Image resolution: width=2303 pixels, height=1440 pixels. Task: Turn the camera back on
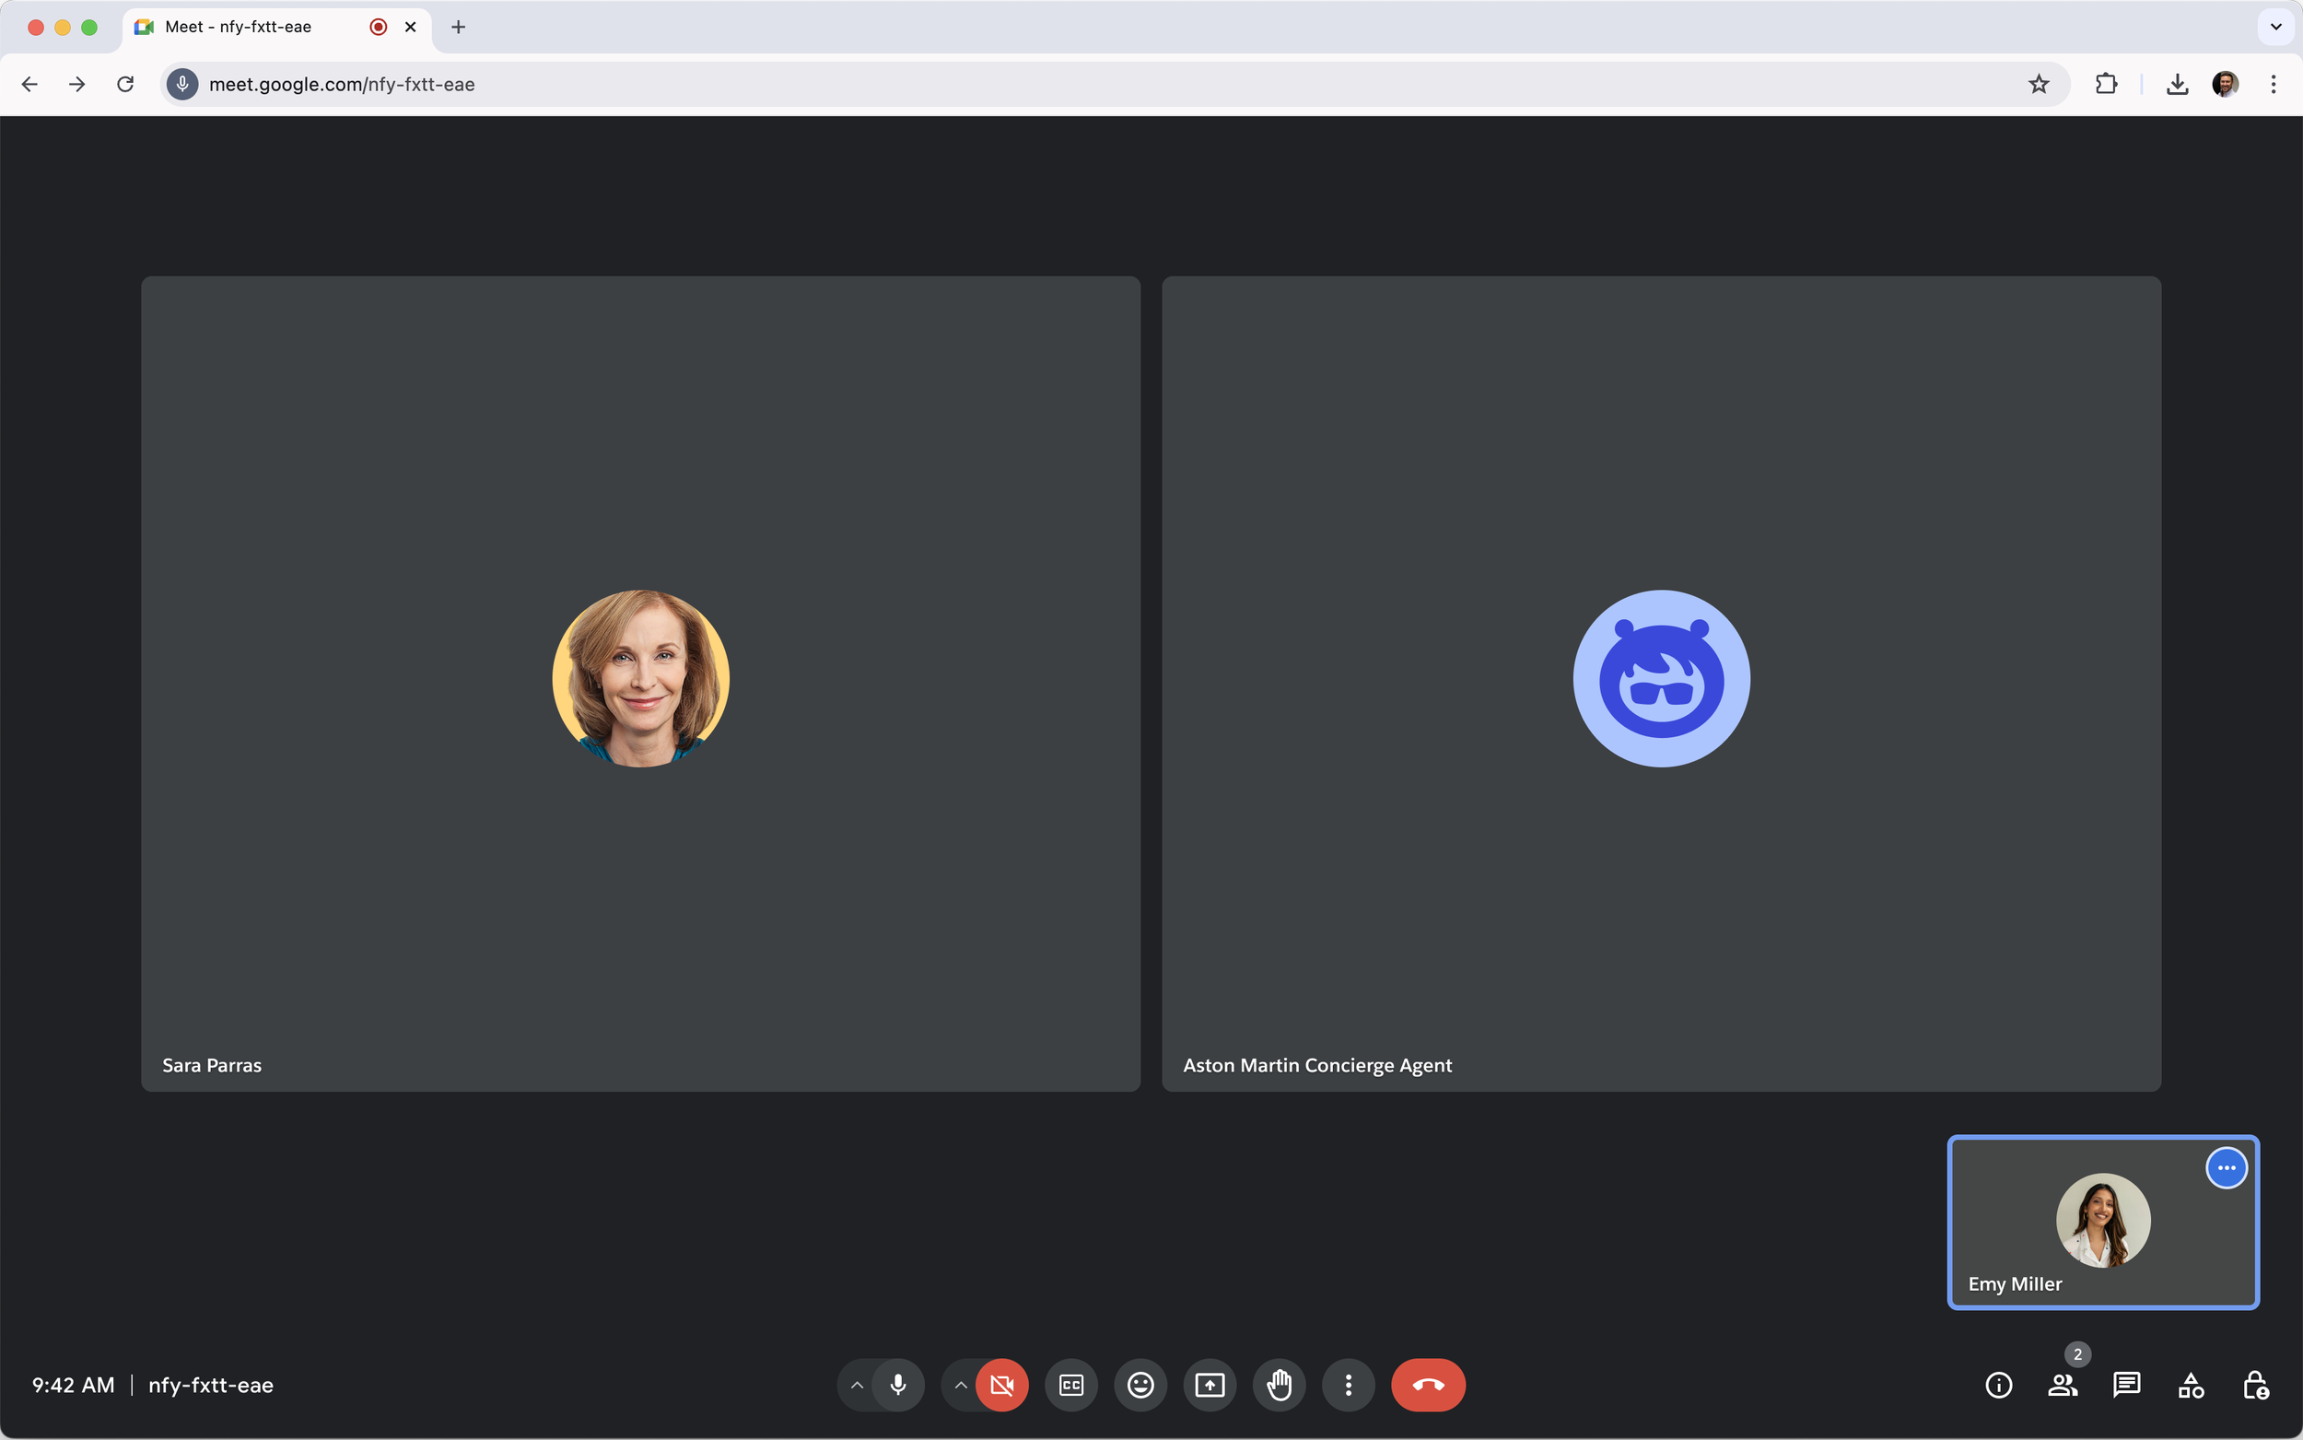[1001, 1385]
